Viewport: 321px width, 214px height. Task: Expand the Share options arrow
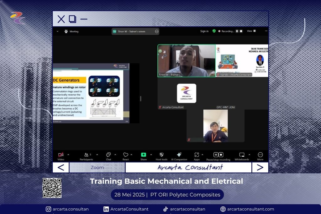coord(151,154)
